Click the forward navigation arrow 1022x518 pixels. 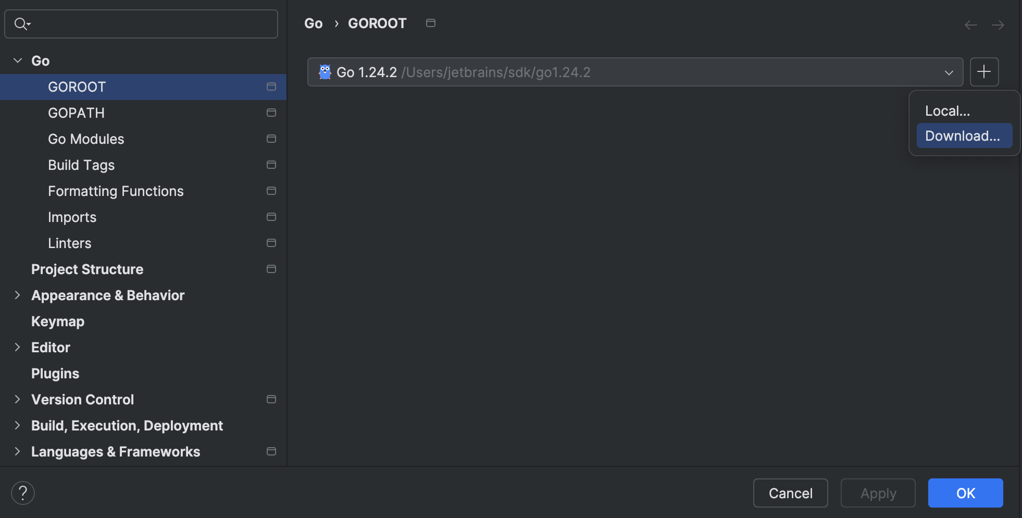[x=999, y=24]
